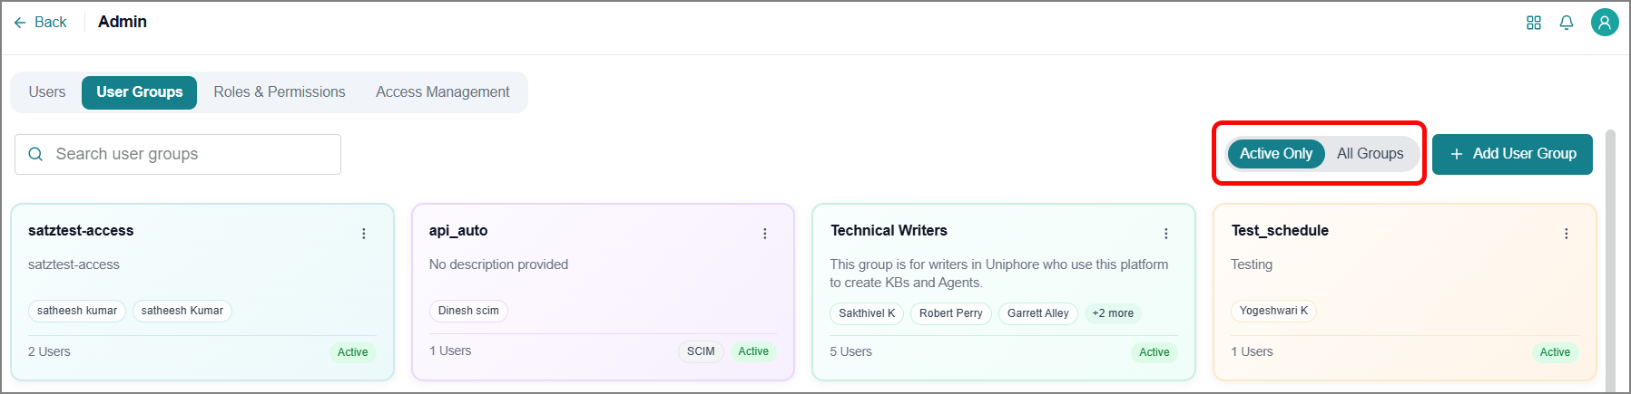Viewport: 1631px width, 394px height.
Task: Click the Technical Writers description text
Action: click(x=998, y=274)
